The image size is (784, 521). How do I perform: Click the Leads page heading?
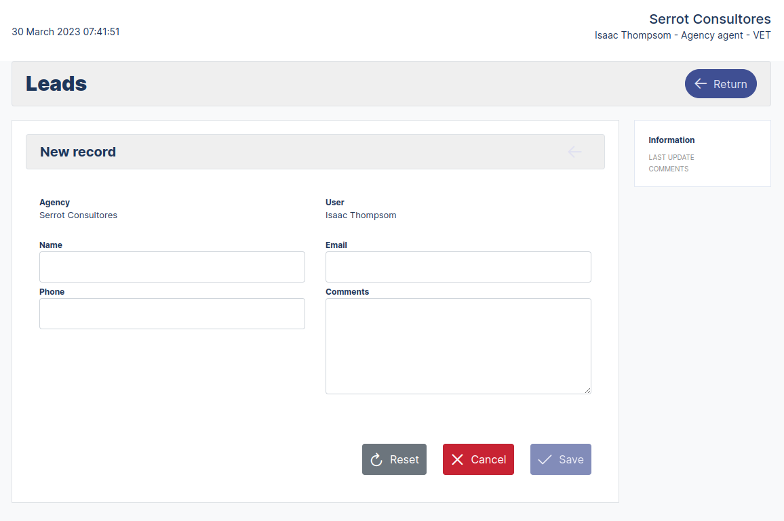coord(56,83)
